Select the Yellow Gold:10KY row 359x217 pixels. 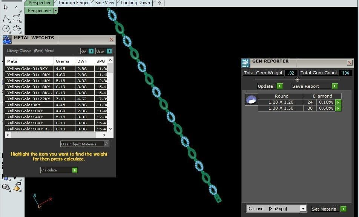[x=56, y=111]
